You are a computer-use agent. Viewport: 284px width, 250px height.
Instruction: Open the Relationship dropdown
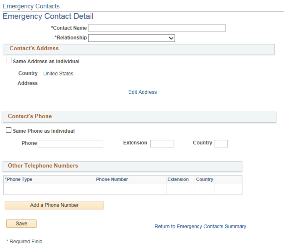[x=132, y=38]
